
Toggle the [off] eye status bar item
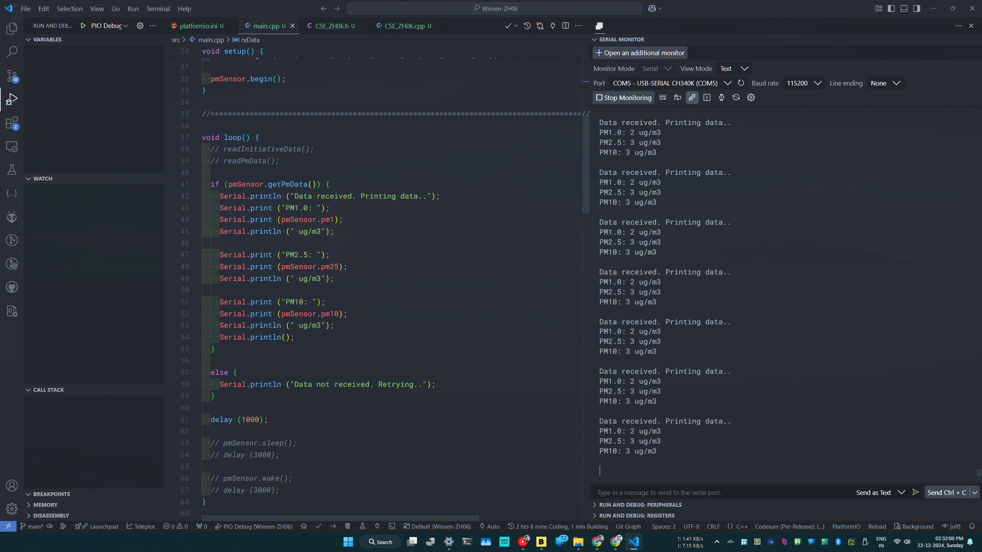click(x=951, y=526)
